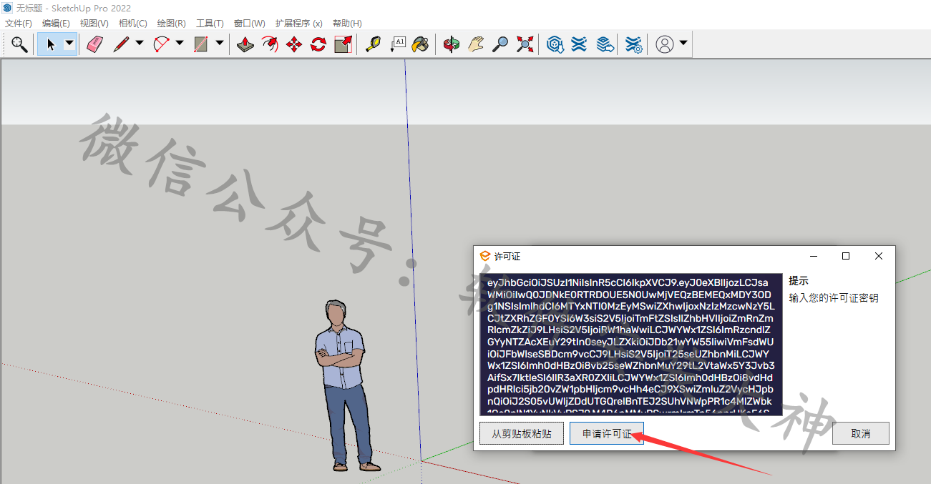This screenshot has width=931, height=484.
Task: Pick the Text label tool
Action: [398, 44]
